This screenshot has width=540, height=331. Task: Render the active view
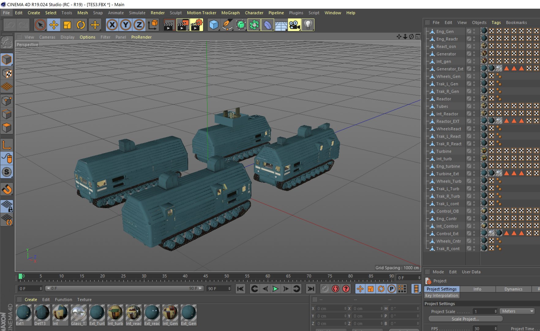point(169,25)
